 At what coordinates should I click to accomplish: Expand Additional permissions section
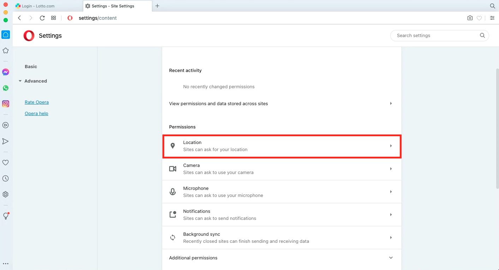pyautogui.click(x=282, y=258)
